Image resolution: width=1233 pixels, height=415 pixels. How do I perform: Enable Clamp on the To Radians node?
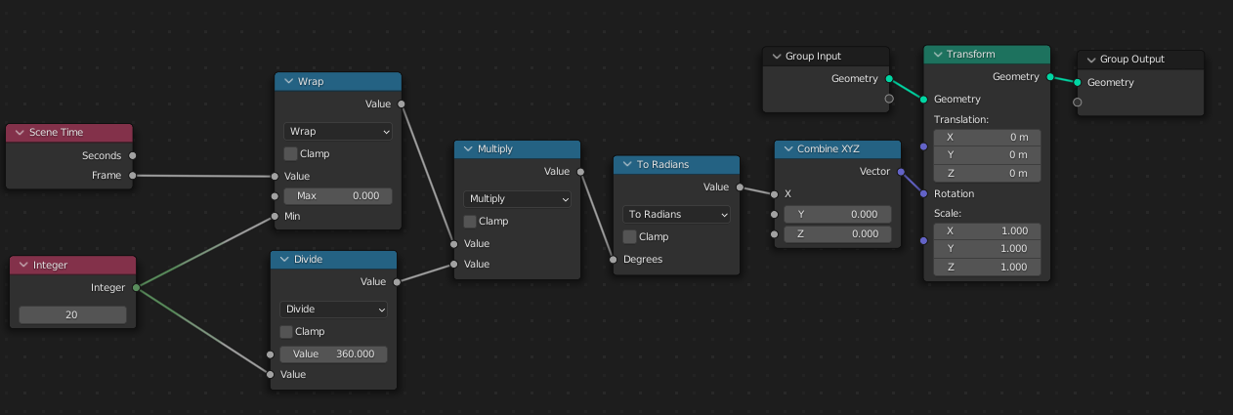click(x=630, y=236)
